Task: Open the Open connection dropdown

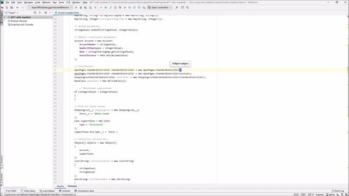Action: (x=160, y=8)
